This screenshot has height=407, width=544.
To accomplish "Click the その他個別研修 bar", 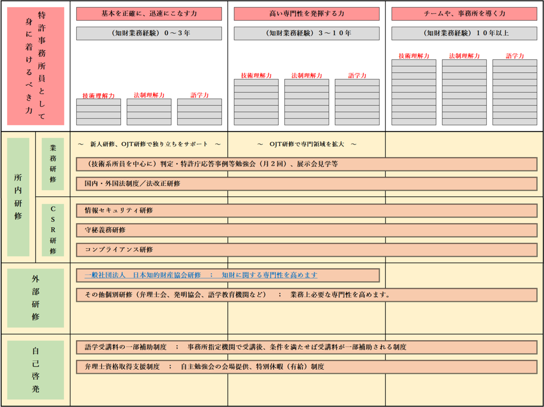I will pos(306,294).
